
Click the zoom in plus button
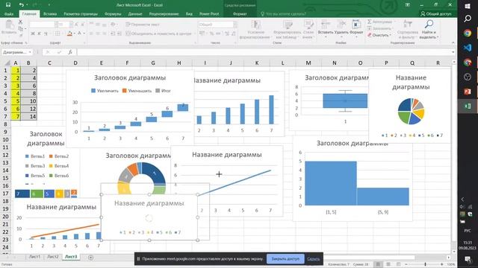(x=441, y=265)
